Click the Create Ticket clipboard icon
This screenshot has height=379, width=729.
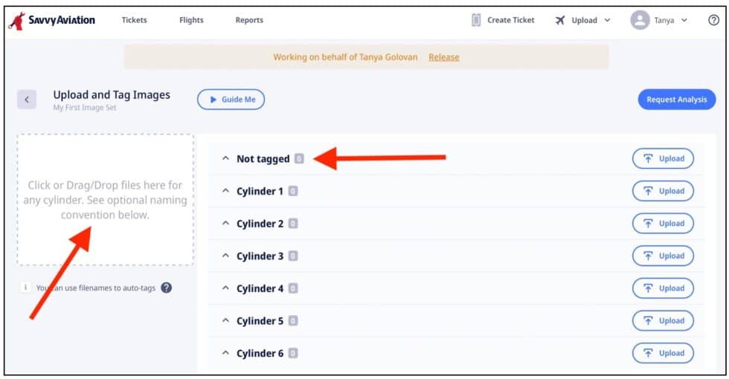pos(476,20)
